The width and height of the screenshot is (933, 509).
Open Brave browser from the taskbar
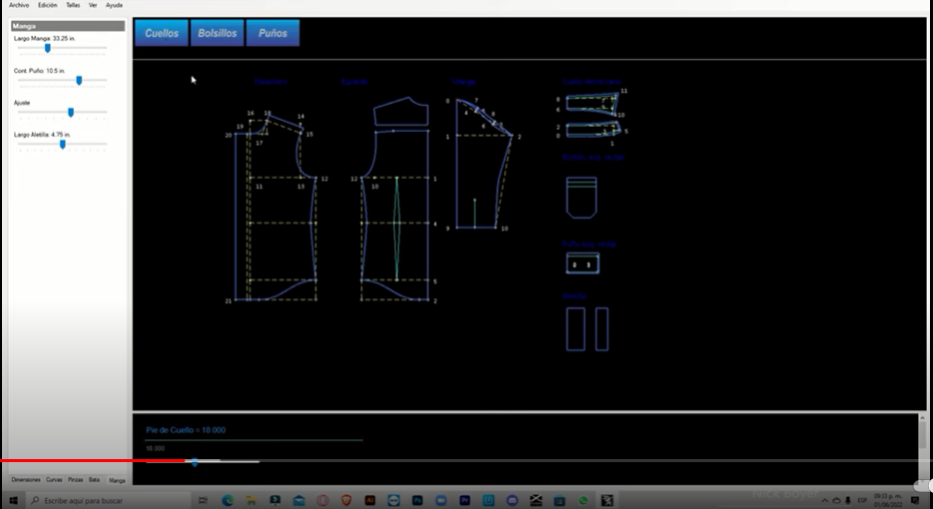346,501
